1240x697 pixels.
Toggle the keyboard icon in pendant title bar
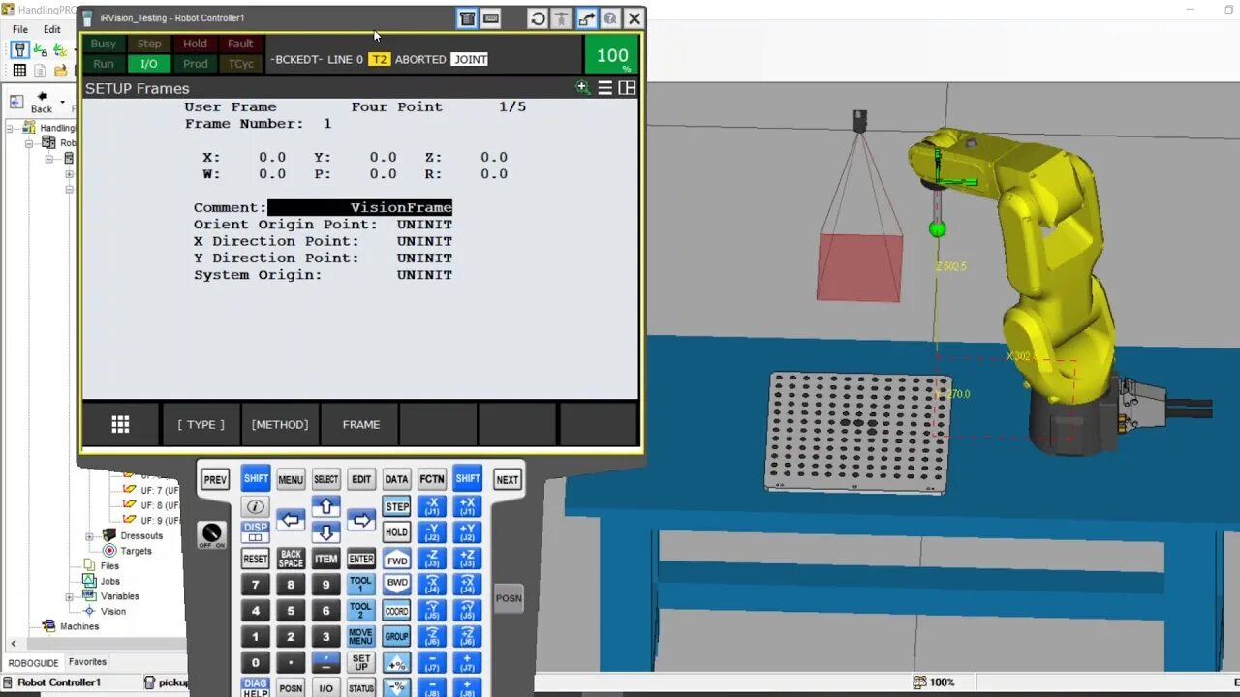click(x=491, y=18)
